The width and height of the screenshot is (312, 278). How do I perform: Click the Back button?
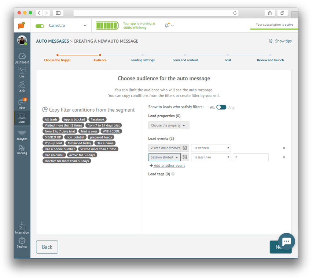(47, 247)
